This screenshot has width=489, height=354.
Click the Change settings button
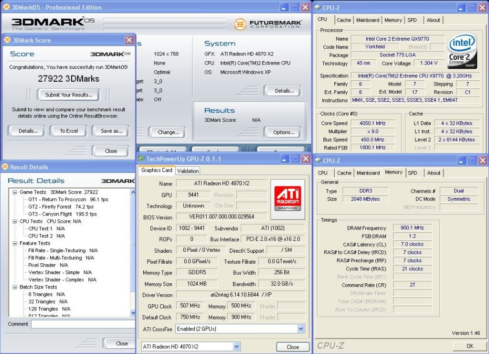coord(168,132)
